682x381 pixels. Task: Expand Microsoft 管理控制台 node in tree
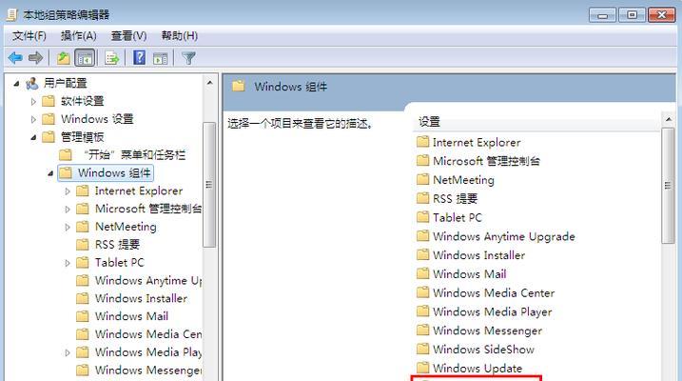point(68,209)
